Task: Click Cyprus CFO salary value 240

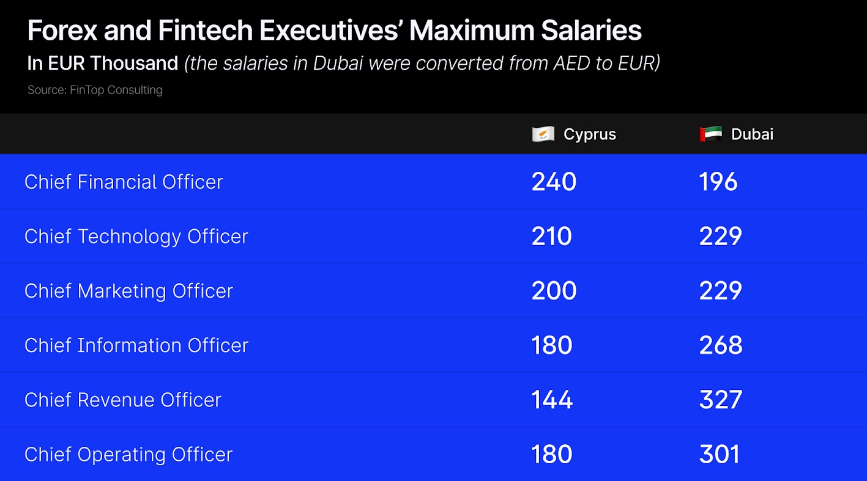Action: (x=554, y=182)
